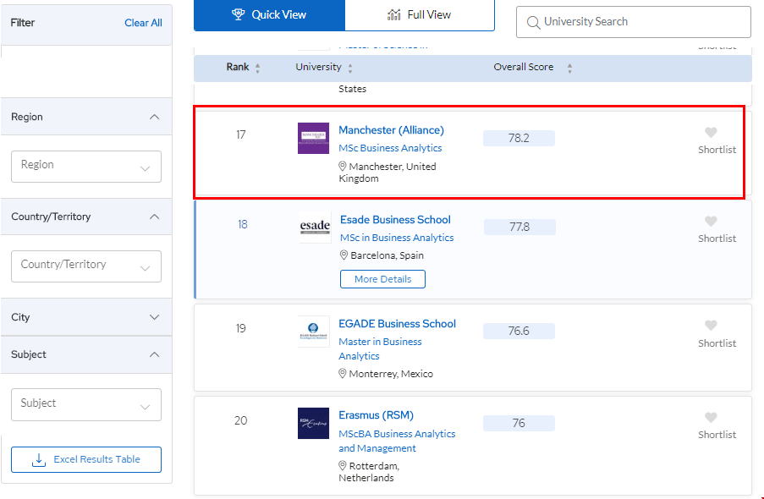Download the Excel Results Table
The image size is (764, 499).
86,459
